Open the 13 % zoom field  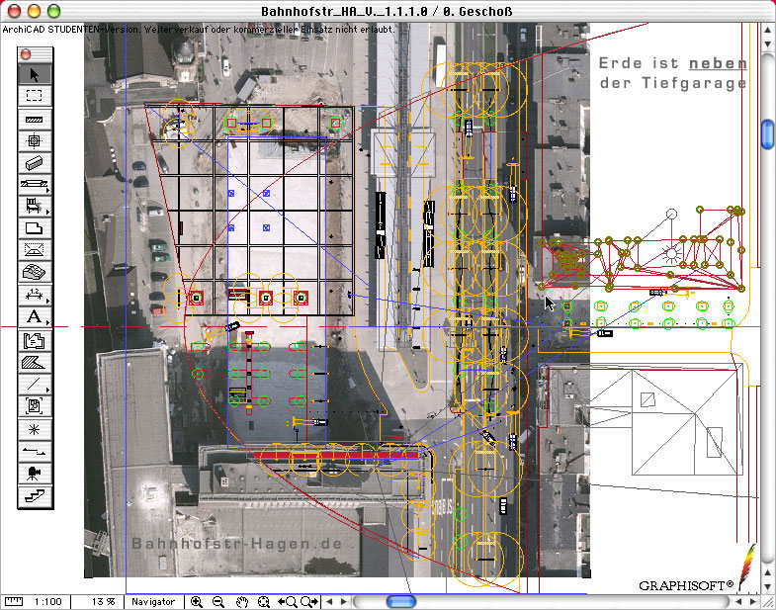104,601
